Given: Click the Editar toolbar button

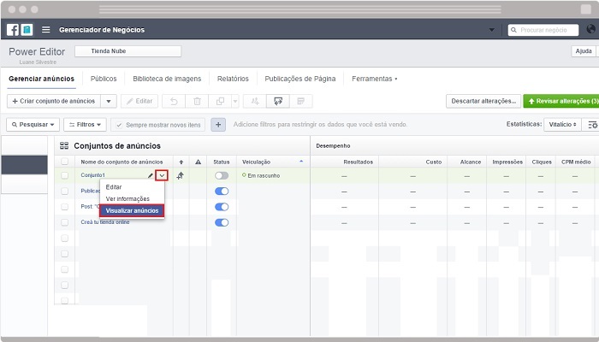Looking at the screenshot, I should pos(139,101).
